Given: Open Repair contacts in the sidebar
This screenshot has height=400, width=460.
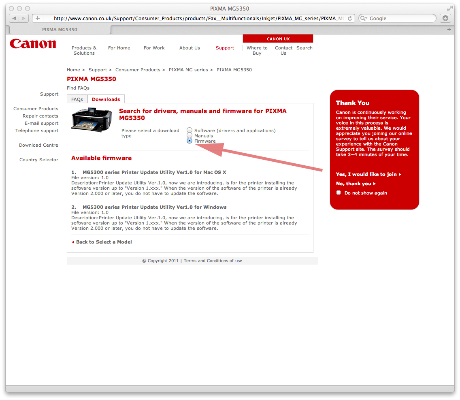Looking at the screenshot, I should [40, 116].
